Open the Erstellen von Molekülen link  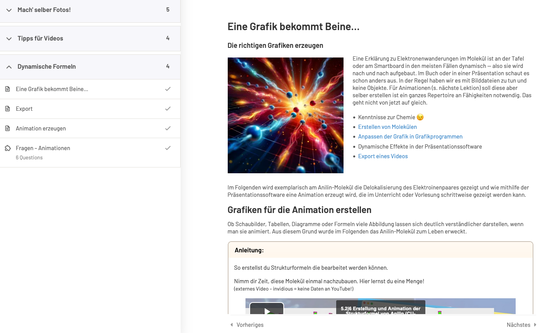pos(387,127)
